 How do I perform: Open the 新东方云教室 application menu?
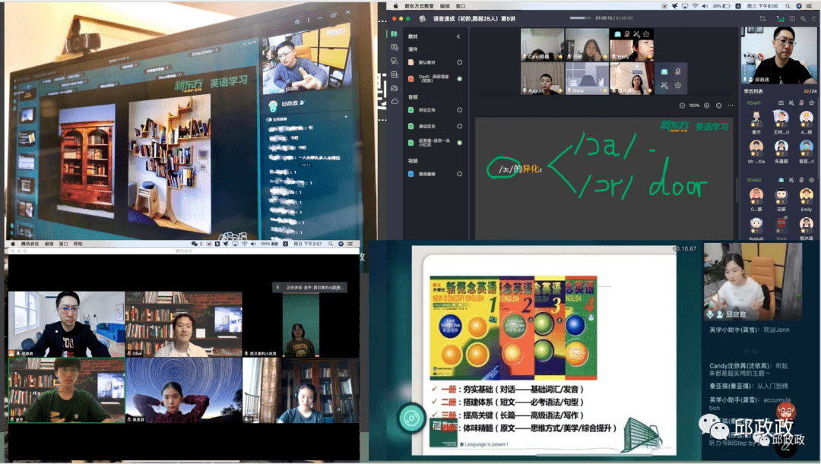click(419, 6)
